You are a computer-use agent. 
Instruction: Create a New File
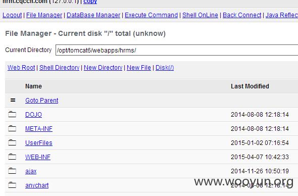pyautogui.click(x=139, y=68)
